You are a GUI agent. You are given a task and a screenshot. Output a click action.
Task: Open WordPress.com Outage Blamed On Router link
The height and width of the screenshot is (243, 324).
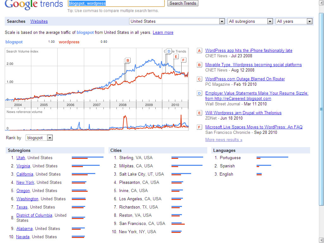245,79
